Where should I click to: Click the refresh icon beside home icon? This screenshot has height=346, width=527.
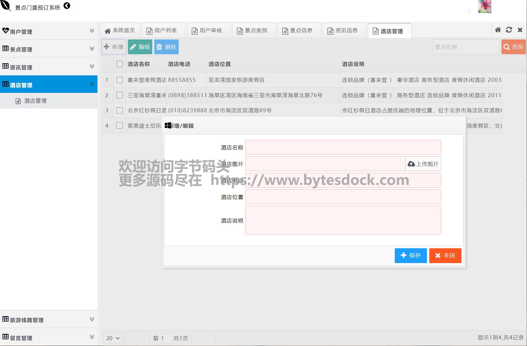(509, 30)
